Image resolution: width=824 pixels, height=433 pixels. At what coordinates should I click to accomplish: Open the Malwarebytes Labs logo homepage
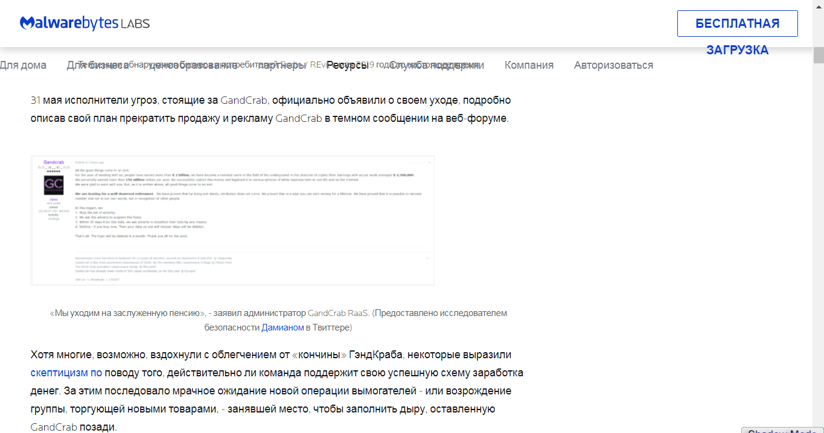85,24
